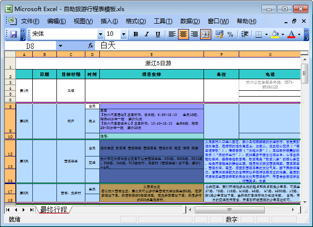Select the title cell 浙江5日游
The height and width of the screenshot is (227, 313).
click(158, 63)
